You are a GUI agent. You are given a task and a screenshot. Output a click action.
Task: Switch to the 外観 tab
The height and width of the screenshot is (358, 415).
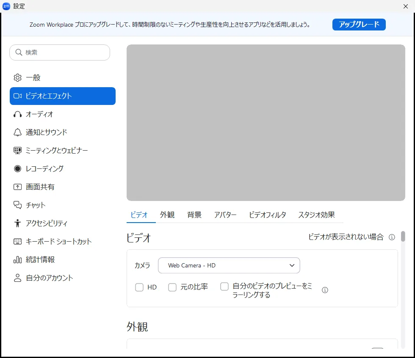coord(167,215)
